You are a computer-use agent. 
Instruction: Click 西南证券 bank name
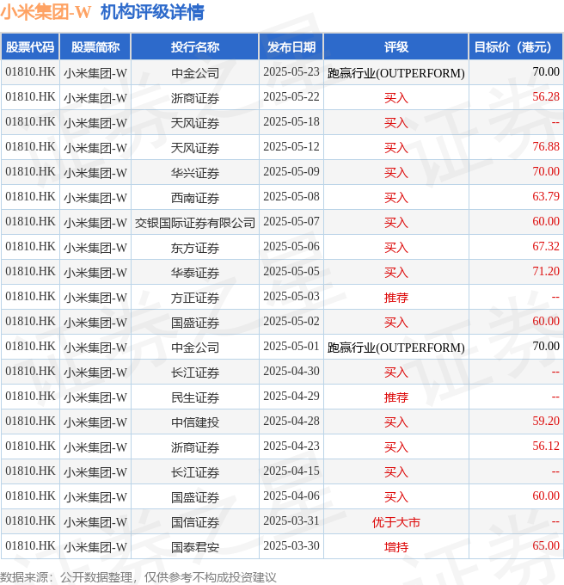tap(195, 198)
